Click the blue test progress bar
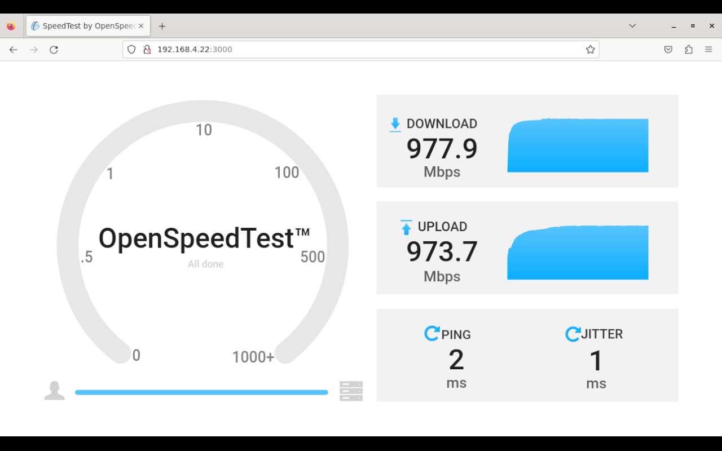 (x=201, y=392)
